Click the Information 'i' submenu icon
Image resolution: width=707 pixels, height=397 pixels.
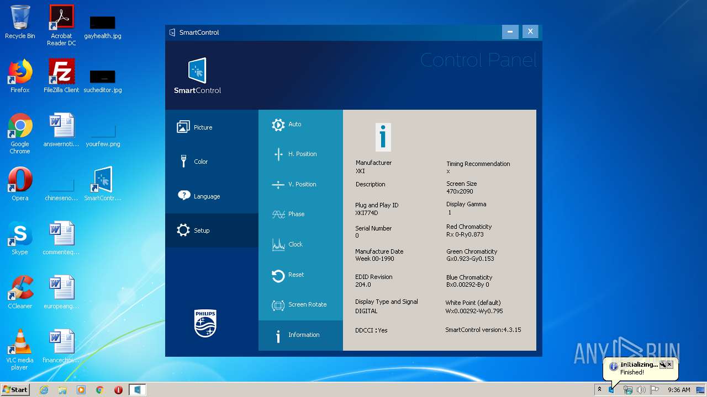click(278, 336)
